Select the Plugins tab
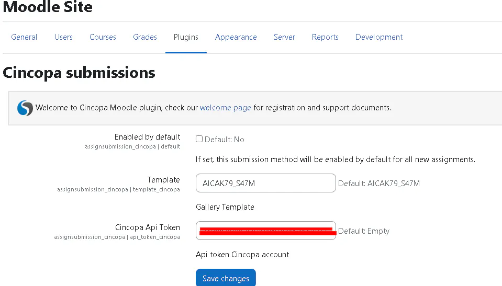 click(x=186, y=37)
